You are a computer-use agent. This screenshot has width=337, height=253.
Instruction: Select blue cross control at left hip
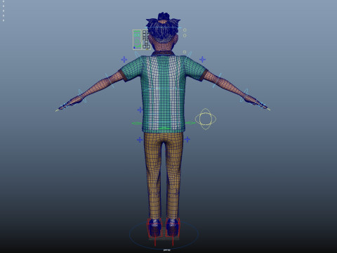coord(140,140)
